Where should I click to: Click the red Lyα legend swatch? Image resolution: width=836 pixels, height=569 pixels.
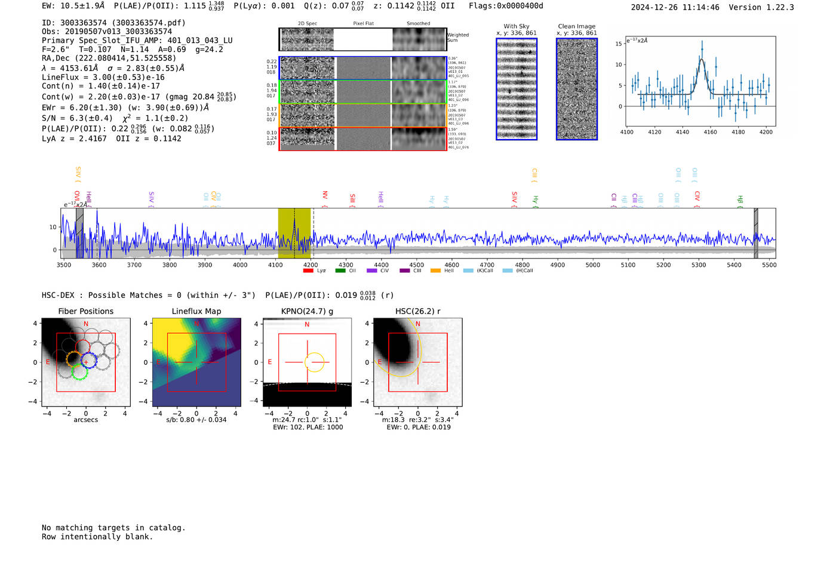coord(308,270)
